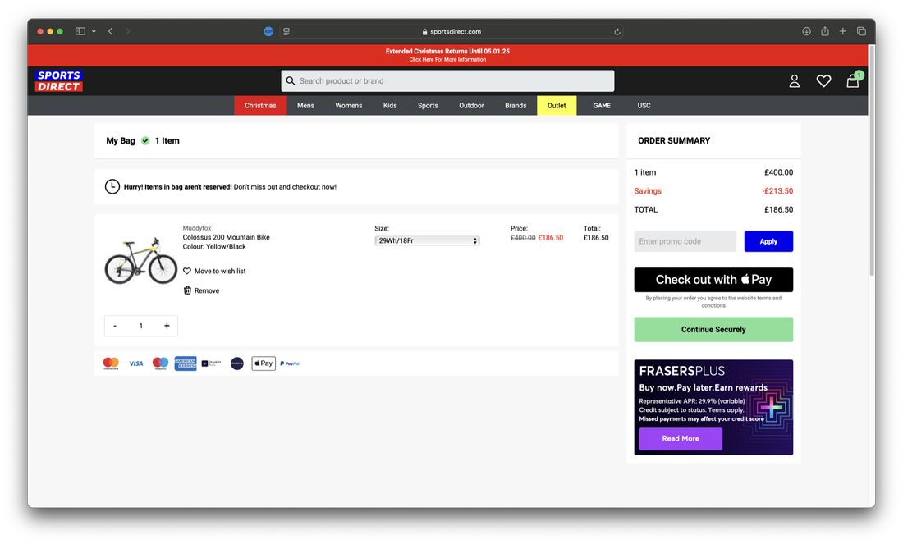Remove the bike from bag
The width and height of the screenshot is (903, 544).
click(201, 290)
